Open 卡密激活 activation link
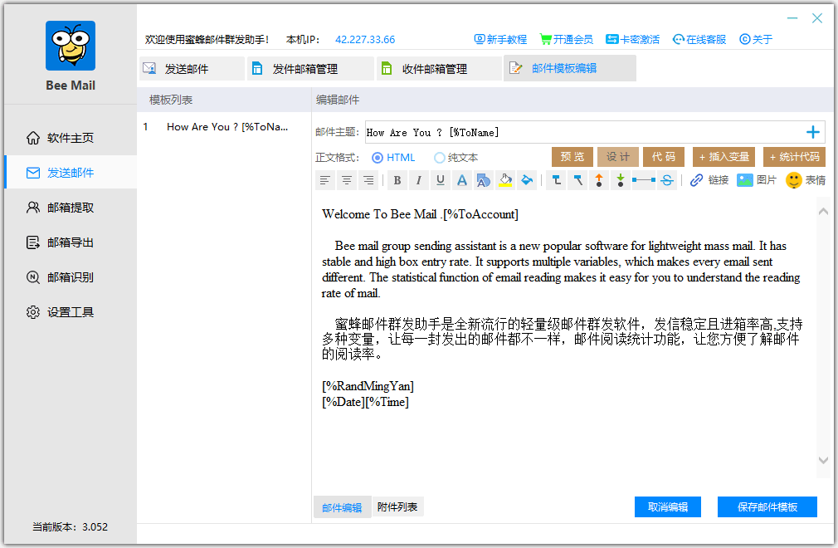838x548 pixels. [633, 40]
